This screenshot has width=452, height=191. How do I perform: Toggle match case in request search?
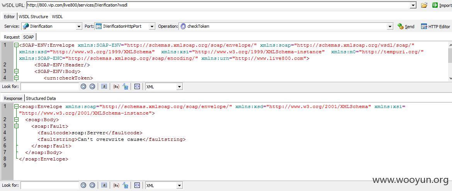(125, 86)
